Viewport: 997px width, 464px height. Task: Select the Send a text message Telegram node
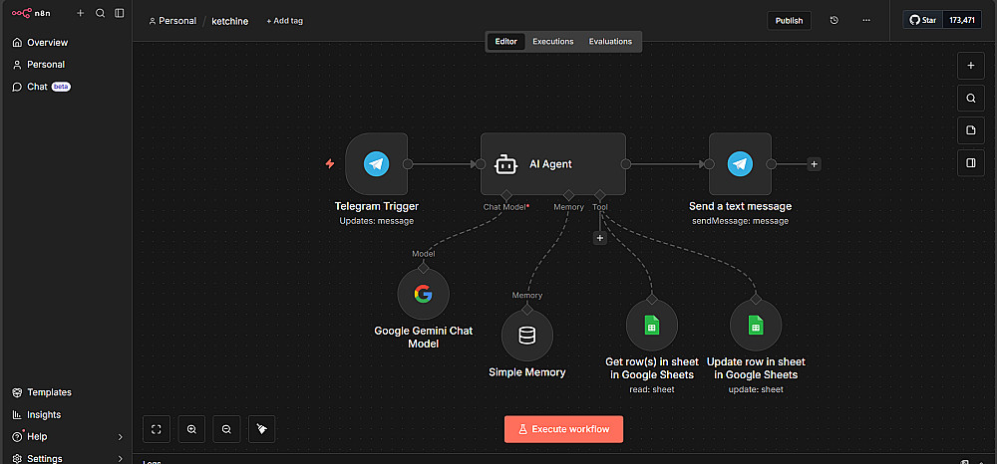point(740,163)
